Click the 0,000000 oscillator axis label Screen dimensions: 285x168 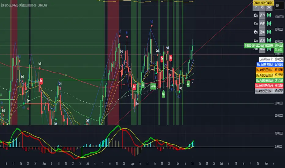click(279, 147)
